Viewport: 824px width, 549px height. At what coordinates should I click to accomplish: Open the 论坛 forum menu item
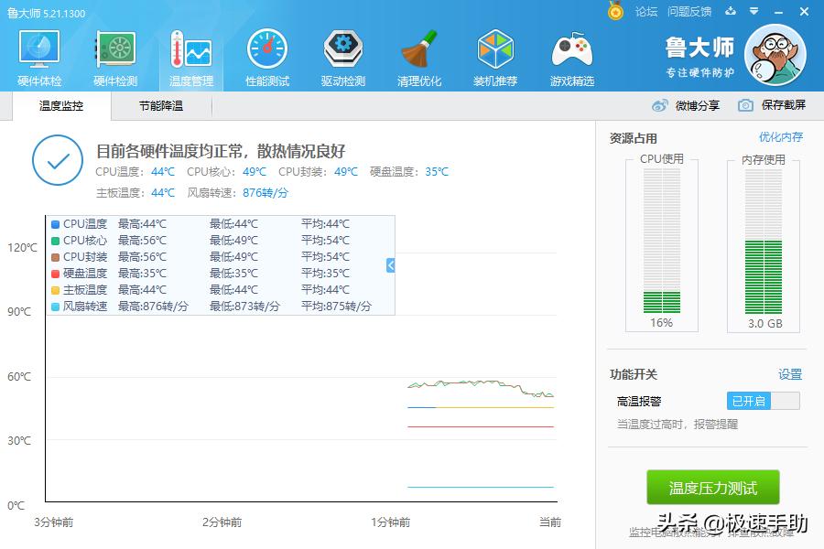coord(647,12)
